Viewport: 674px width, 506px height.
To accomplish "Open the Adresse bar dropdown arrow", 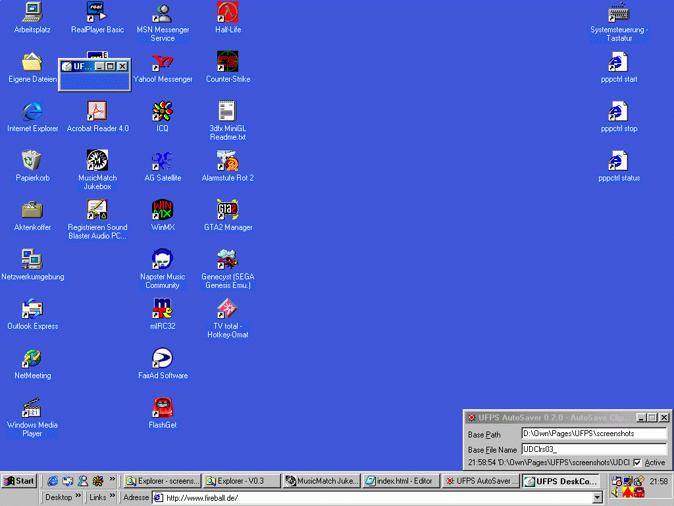I will pyautogui.click(x=598, y=498).
